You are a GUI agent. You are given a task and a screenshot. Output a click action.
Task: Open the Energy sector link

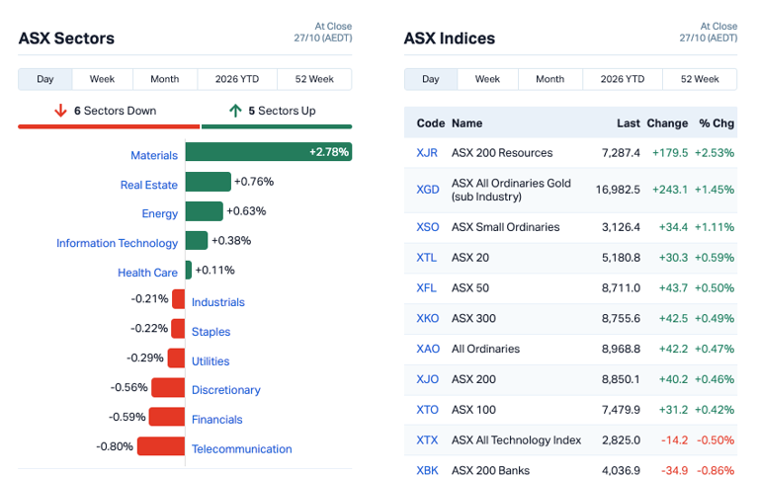point(160,214)
